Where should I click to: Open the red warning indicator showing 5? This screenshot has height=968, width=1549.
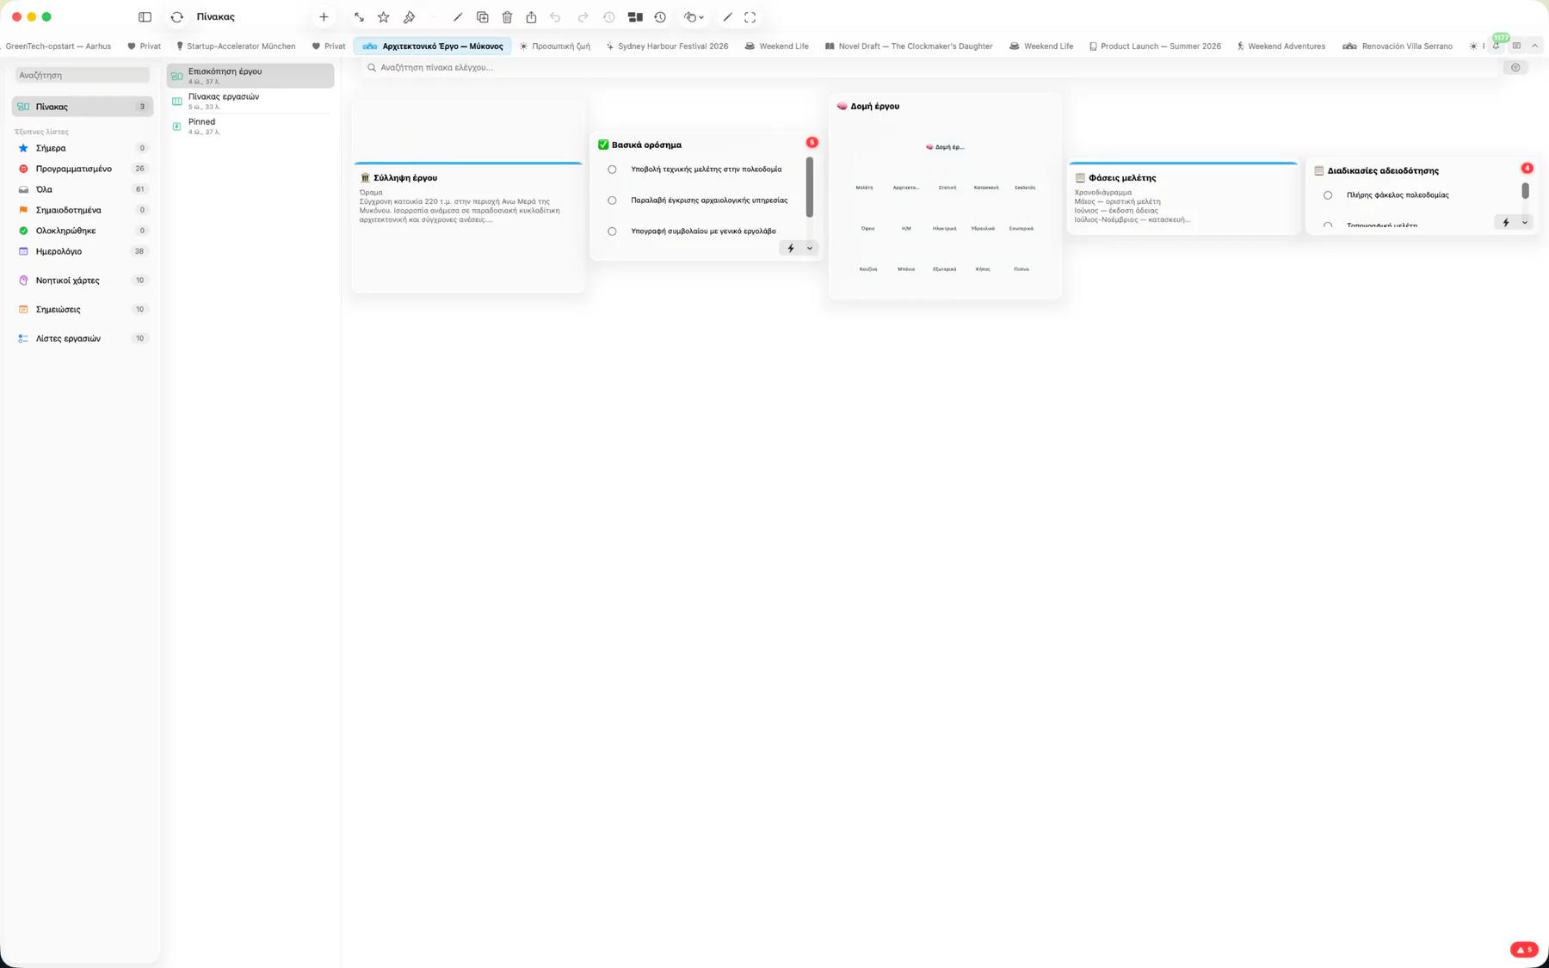[1524, 950]
